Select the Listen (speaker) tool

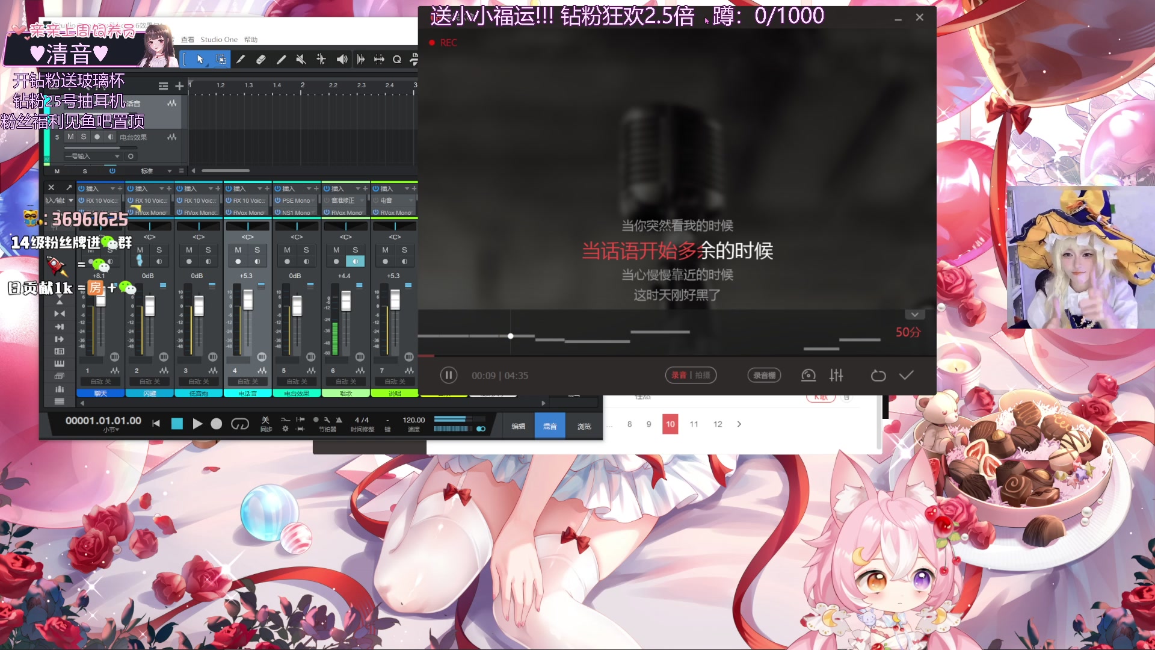tap(342, 59)
